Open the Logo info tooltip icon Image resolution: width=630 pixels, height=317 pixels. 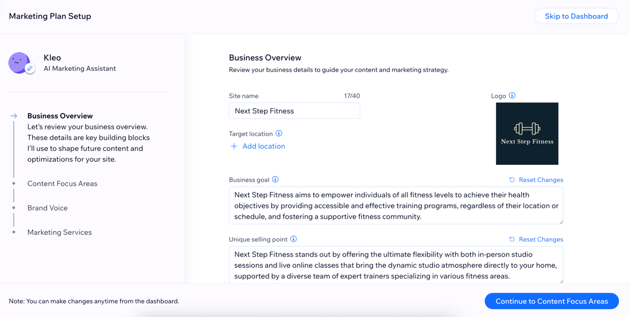tap(512, 96)
